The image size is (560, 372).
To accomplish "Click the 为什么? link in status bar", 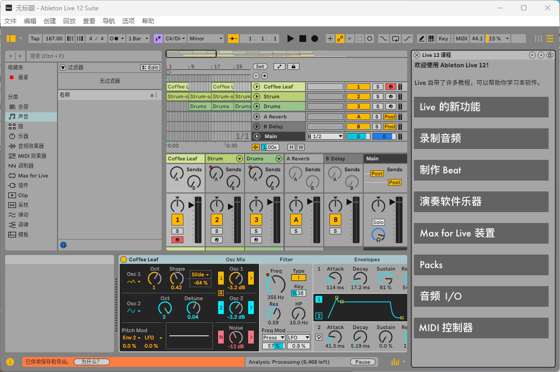I will (x=91, y=362).
